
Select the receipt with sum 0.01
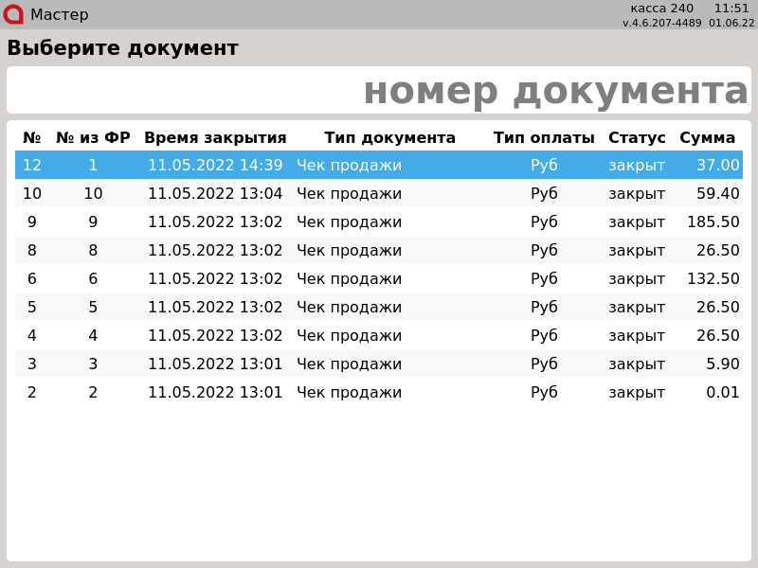(379, 392)
